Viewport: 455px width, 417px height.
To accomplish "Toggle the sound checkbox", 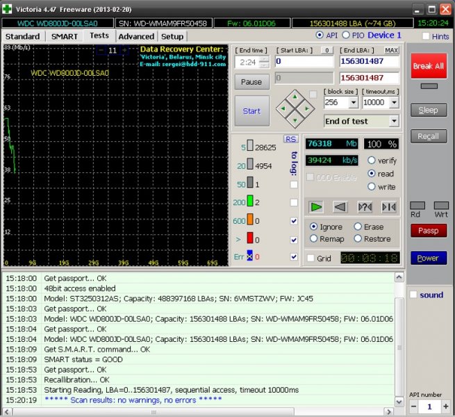I will click(x=414, y=295).
